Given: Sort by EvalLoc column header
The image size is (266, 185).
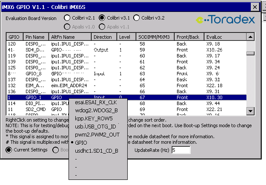Looking at the screenshot, I should click(225, 37).
